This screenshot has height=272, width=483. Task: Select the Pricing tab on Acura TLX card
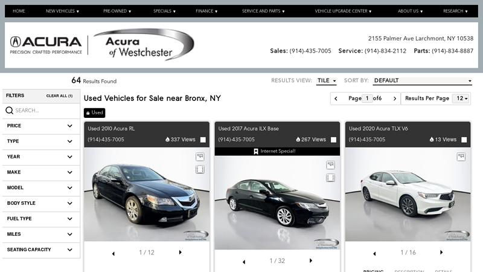point(373,270)
